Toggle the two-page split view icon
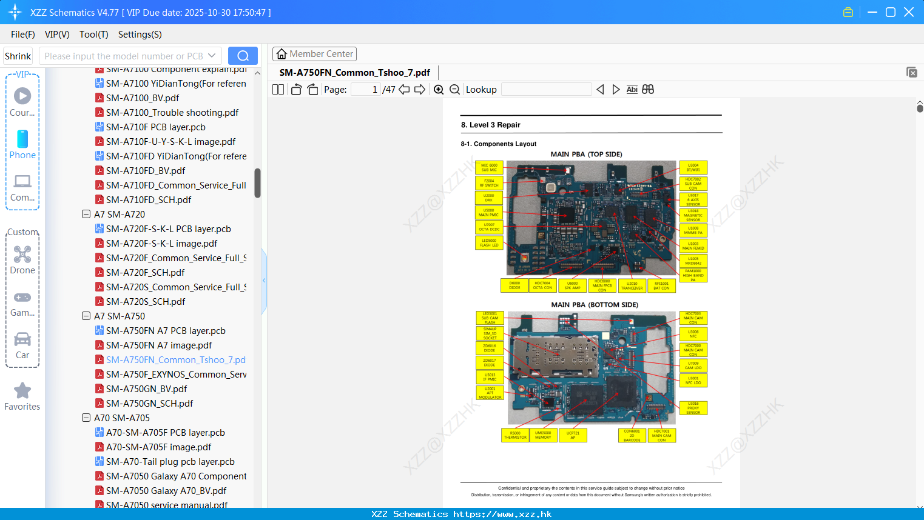This screenshot has width=924, height=520. 278,90
